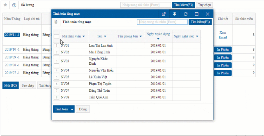Open dialog in new window icon

(x=163, y=14)
